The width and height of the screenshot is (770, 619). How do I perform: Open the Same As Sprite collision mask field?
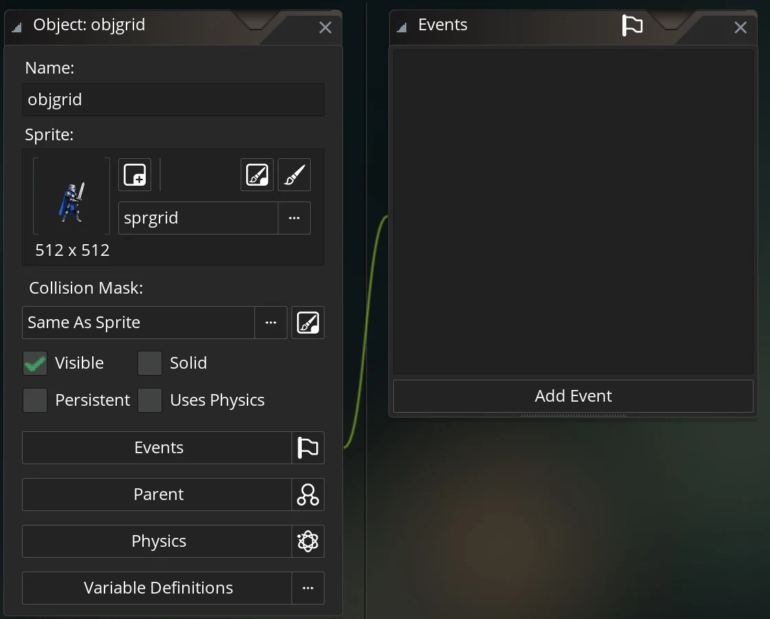[x=138, y=323]
